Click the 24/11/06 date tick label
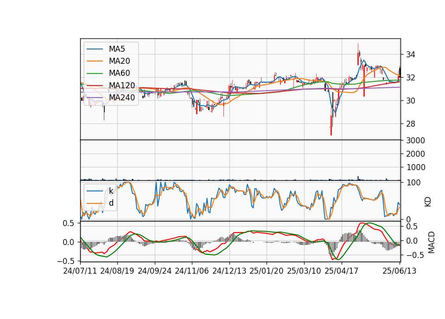 (192, 271)
